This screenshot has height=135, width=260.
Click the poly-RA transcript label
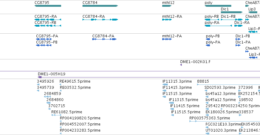point(212,23)
